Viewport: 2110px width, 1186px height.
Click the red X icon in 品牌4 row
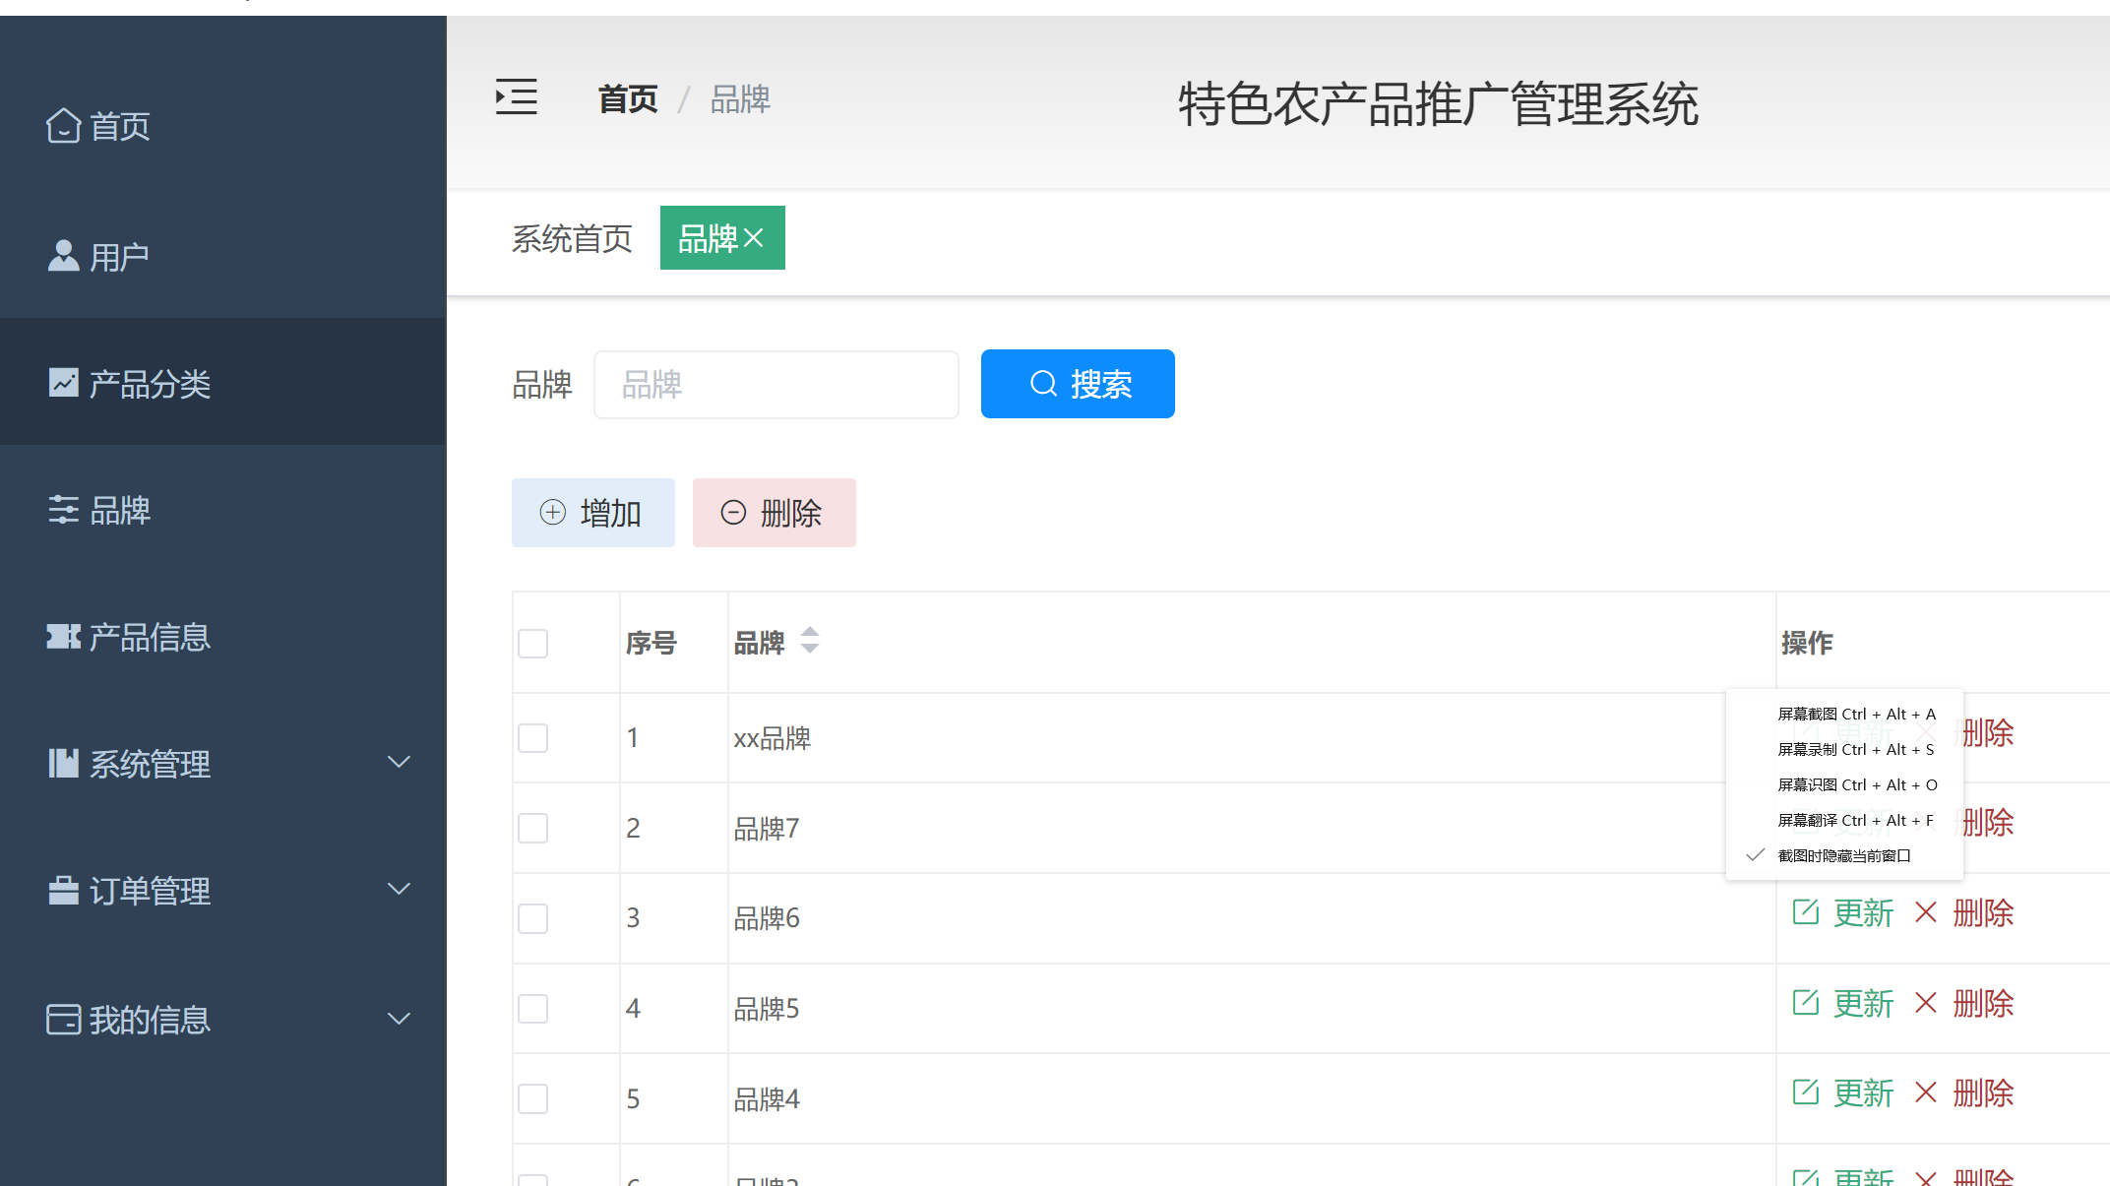coord(1926,1092)
